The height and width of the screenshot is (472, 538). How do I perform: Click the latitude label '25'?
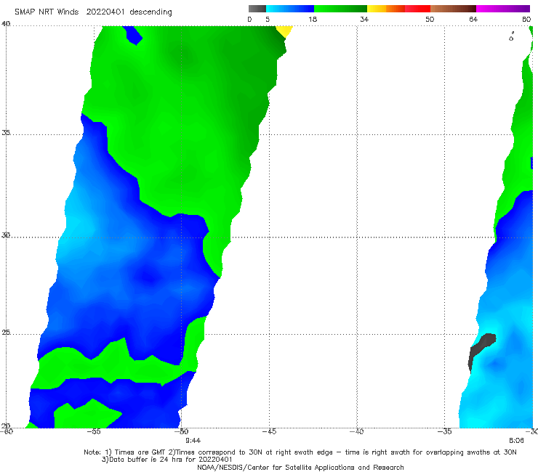(x=6, y=332)
